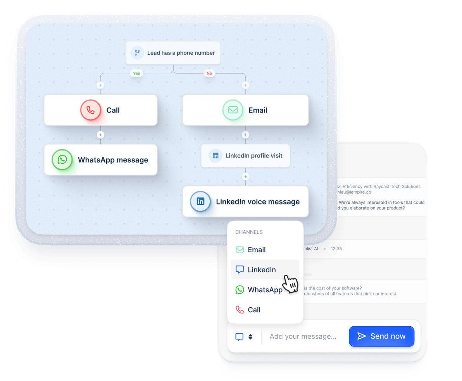Add a step above the Call node
Image resolution: width=462 pixels, height=381 pixels.
tap(100, 85)
